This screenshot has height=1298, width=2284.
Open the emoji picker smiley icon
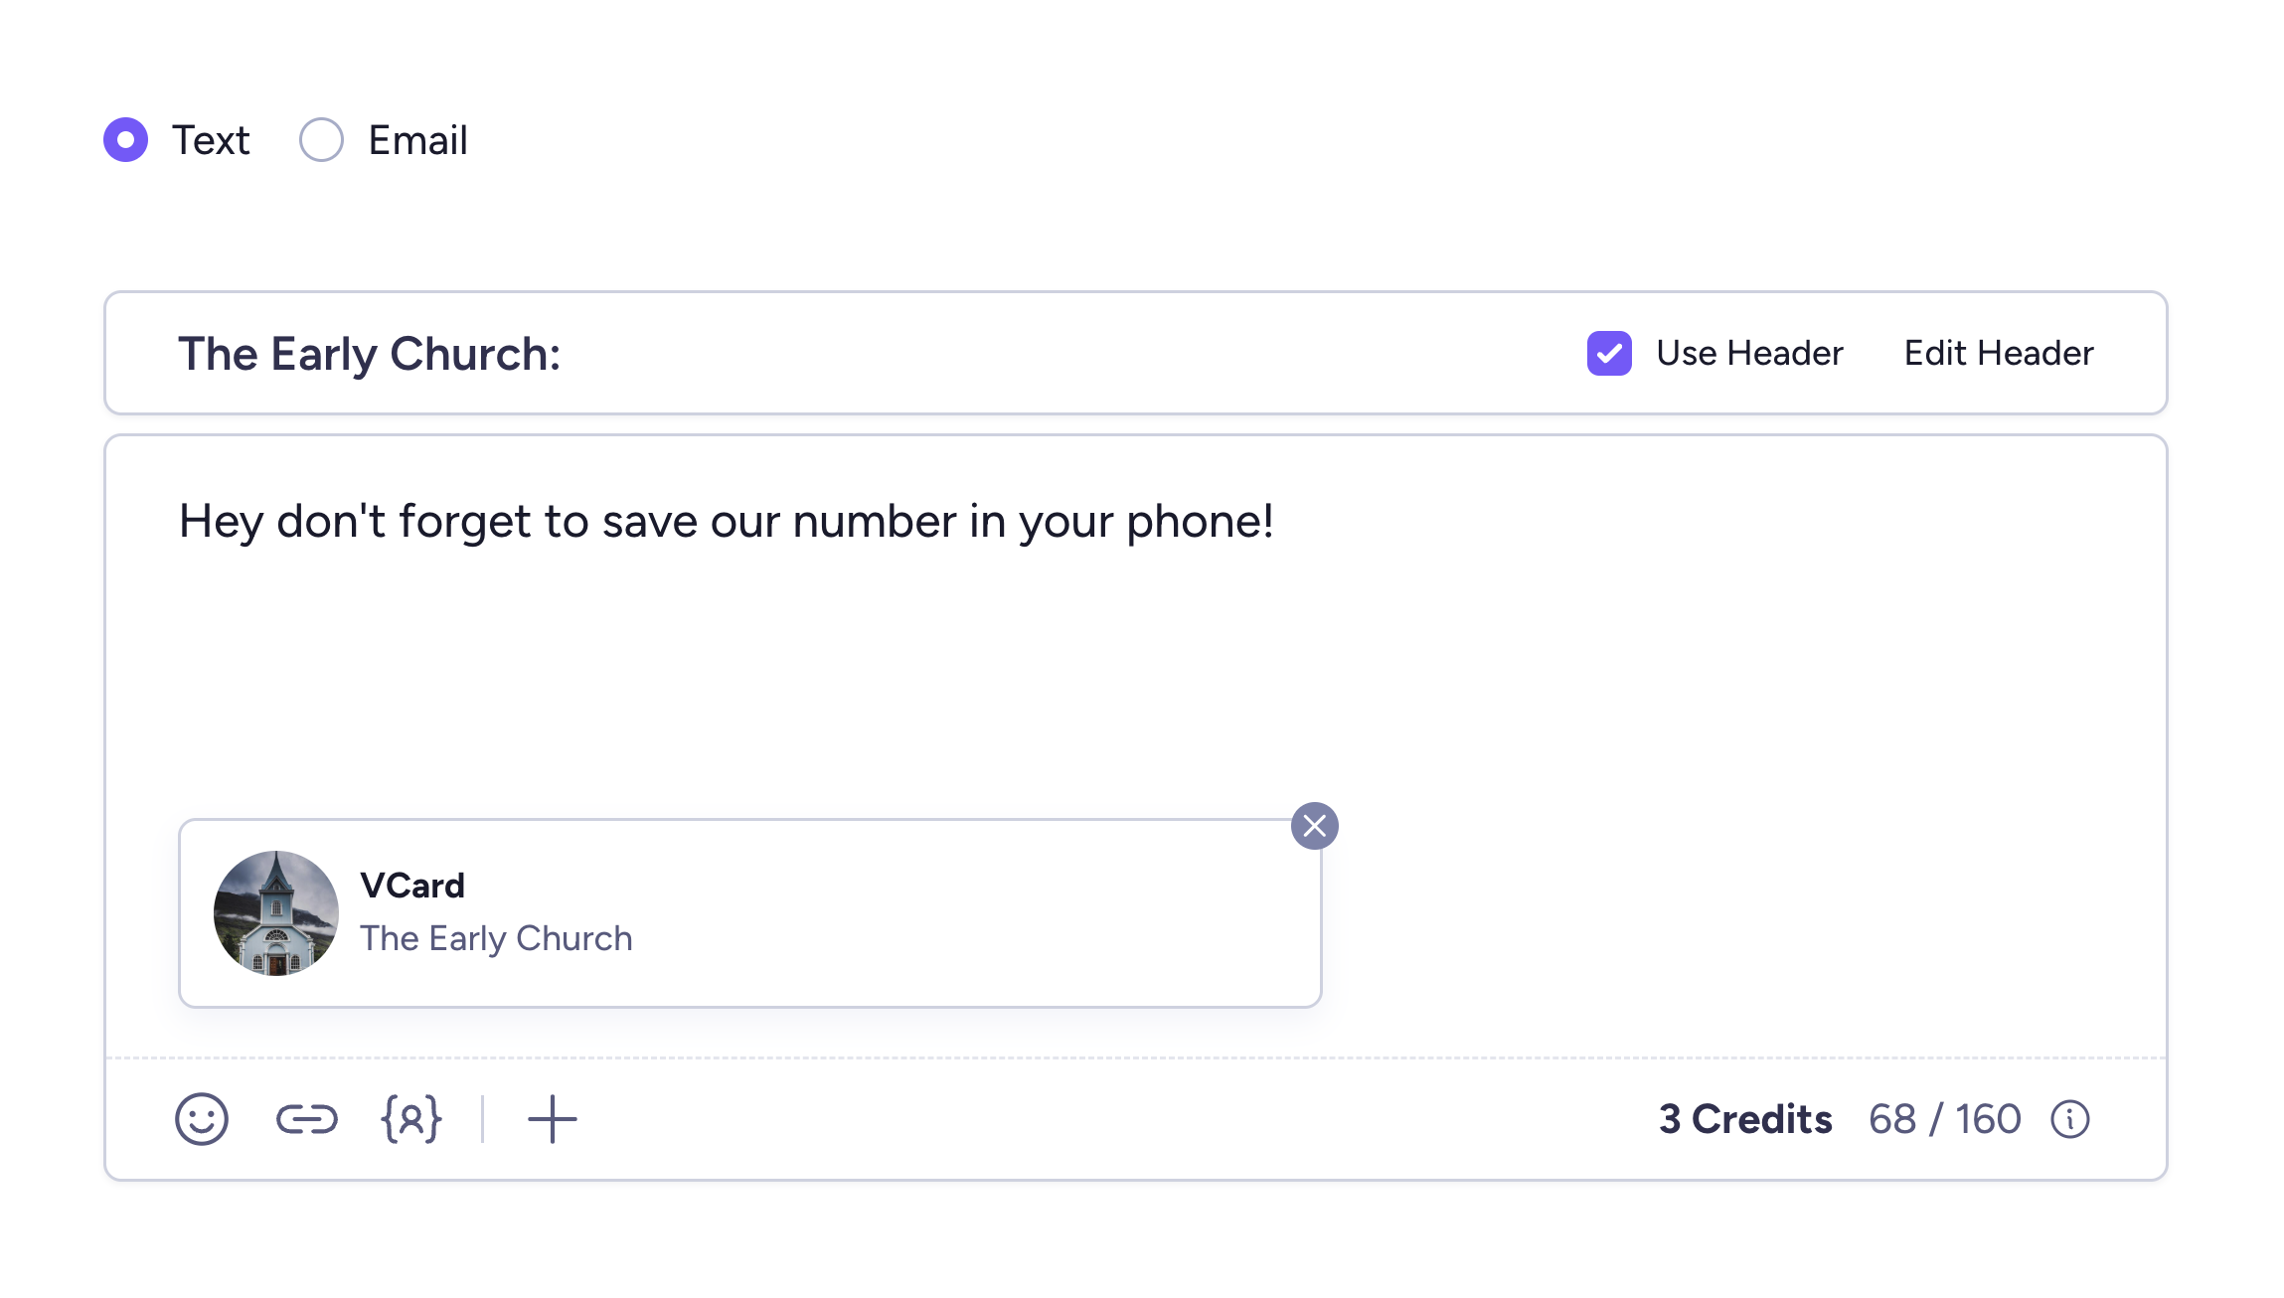(x=202, y=1120)
